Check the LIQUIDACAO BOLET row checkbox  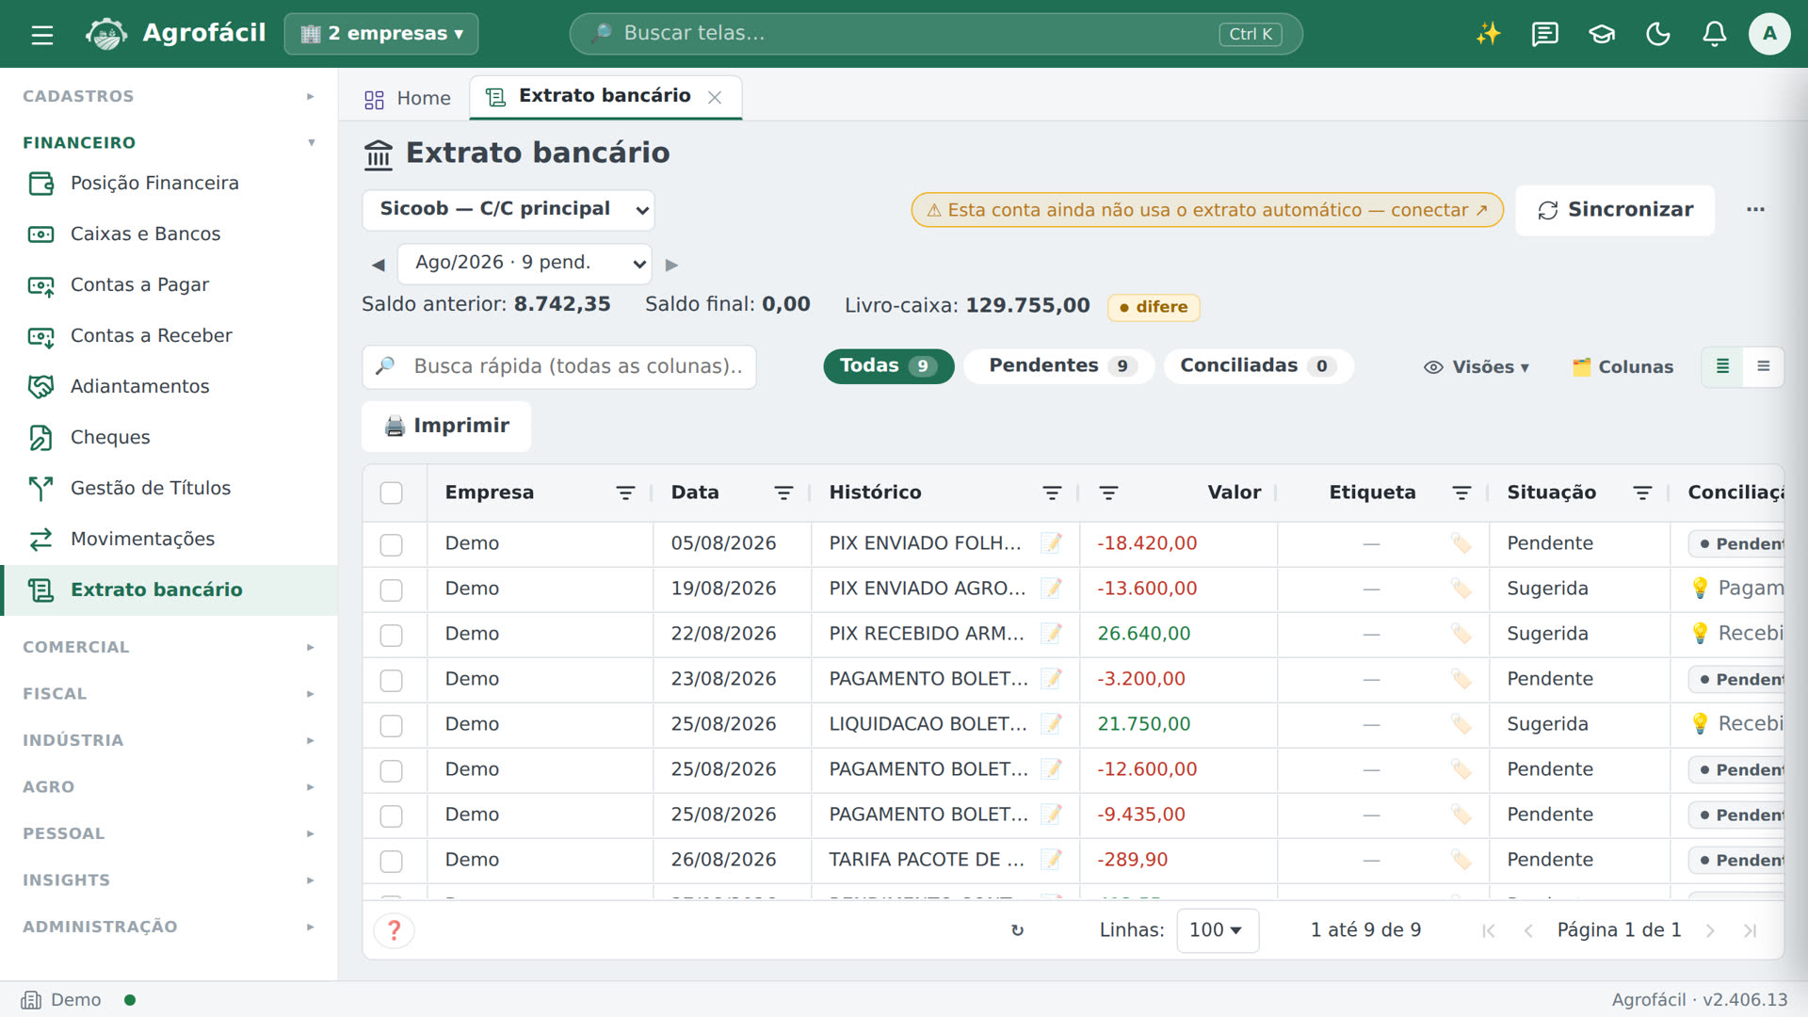tap(391, 725)
